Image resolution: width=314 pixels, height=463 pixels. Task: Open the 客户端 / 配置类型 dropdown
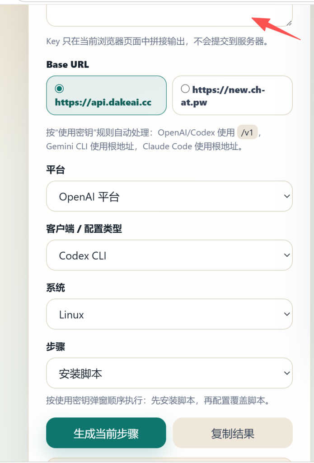click(x=169, y=255)
